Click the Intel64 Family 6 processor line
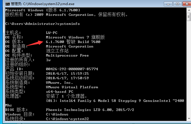Viewport: 191px width, 124px height. (x=115, y=101)
